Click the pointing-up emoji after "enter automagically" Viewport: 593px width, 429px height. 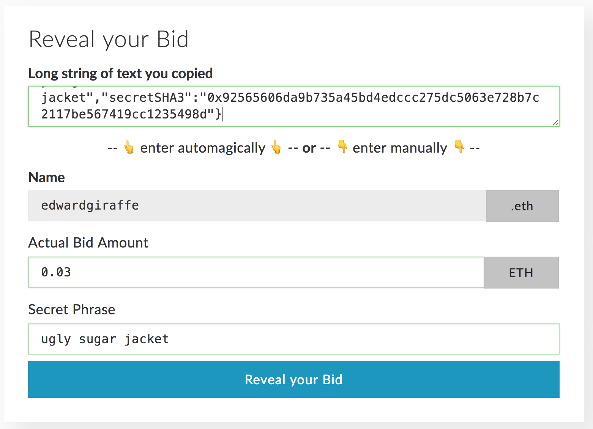click(x=276, y=147)
